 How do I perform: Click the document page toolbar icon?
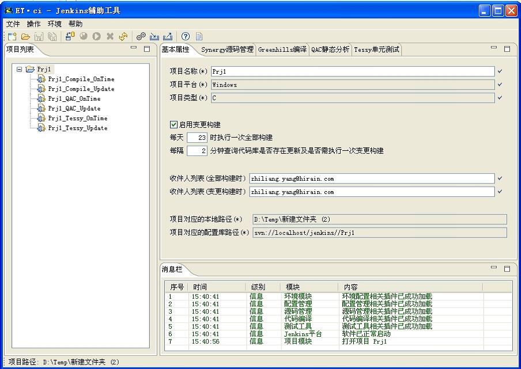tap(199, 36)
